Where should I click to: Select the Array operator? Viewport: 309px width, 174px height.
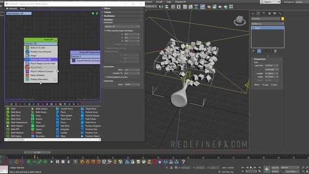[36, 116]
